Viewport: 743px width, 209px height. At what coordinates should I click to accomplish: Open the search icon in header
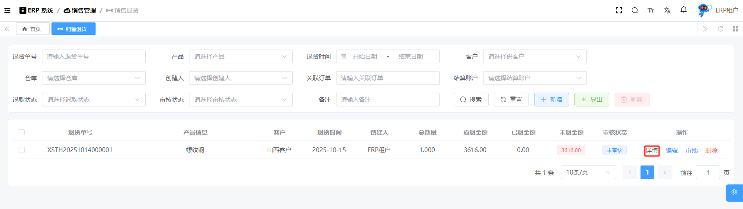point(634,10)
